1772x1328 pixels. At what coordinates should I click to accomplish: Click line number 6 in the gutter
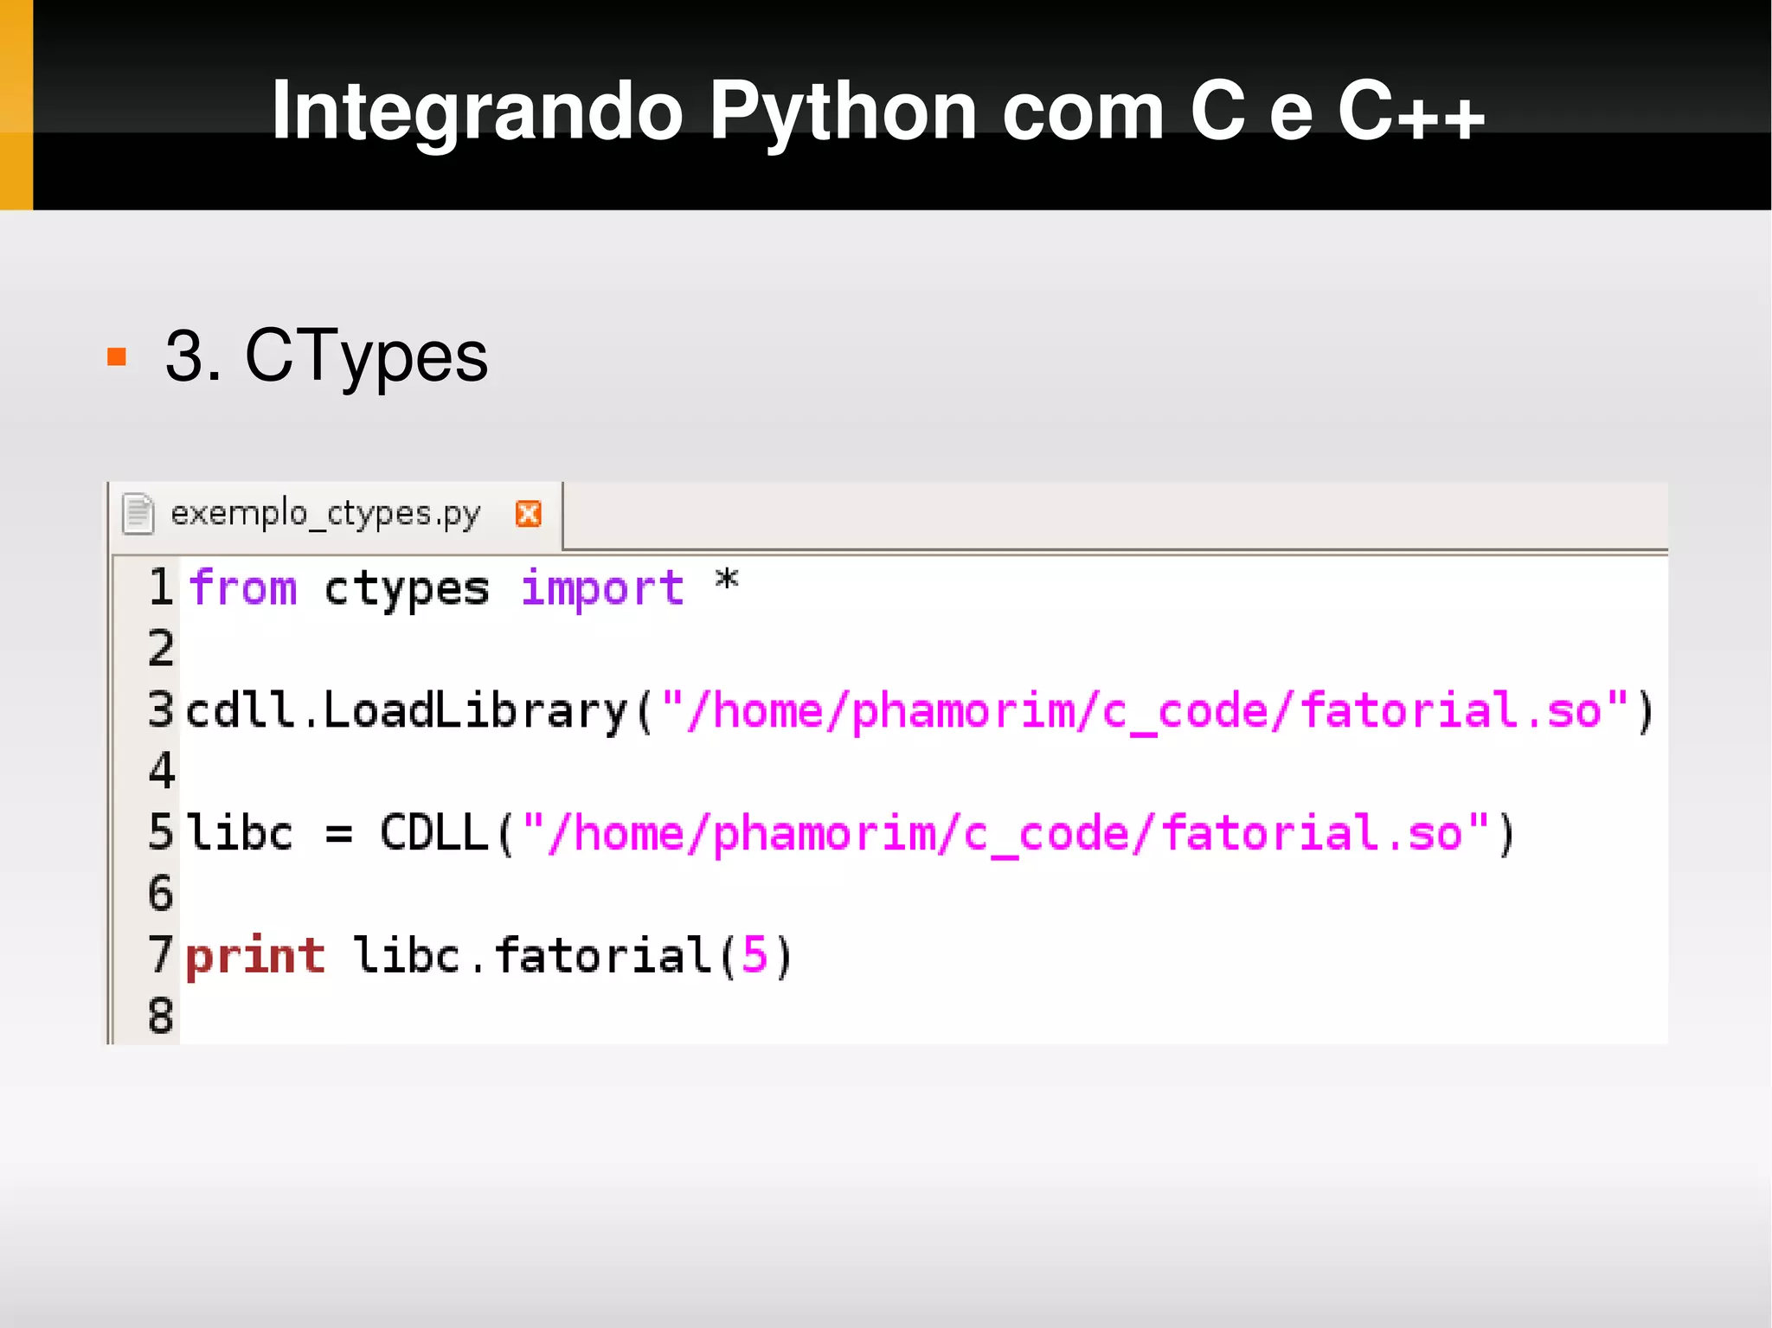point(161,893)
